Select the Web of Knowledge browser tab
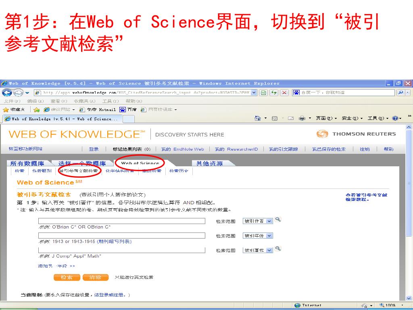 [63, 119]
